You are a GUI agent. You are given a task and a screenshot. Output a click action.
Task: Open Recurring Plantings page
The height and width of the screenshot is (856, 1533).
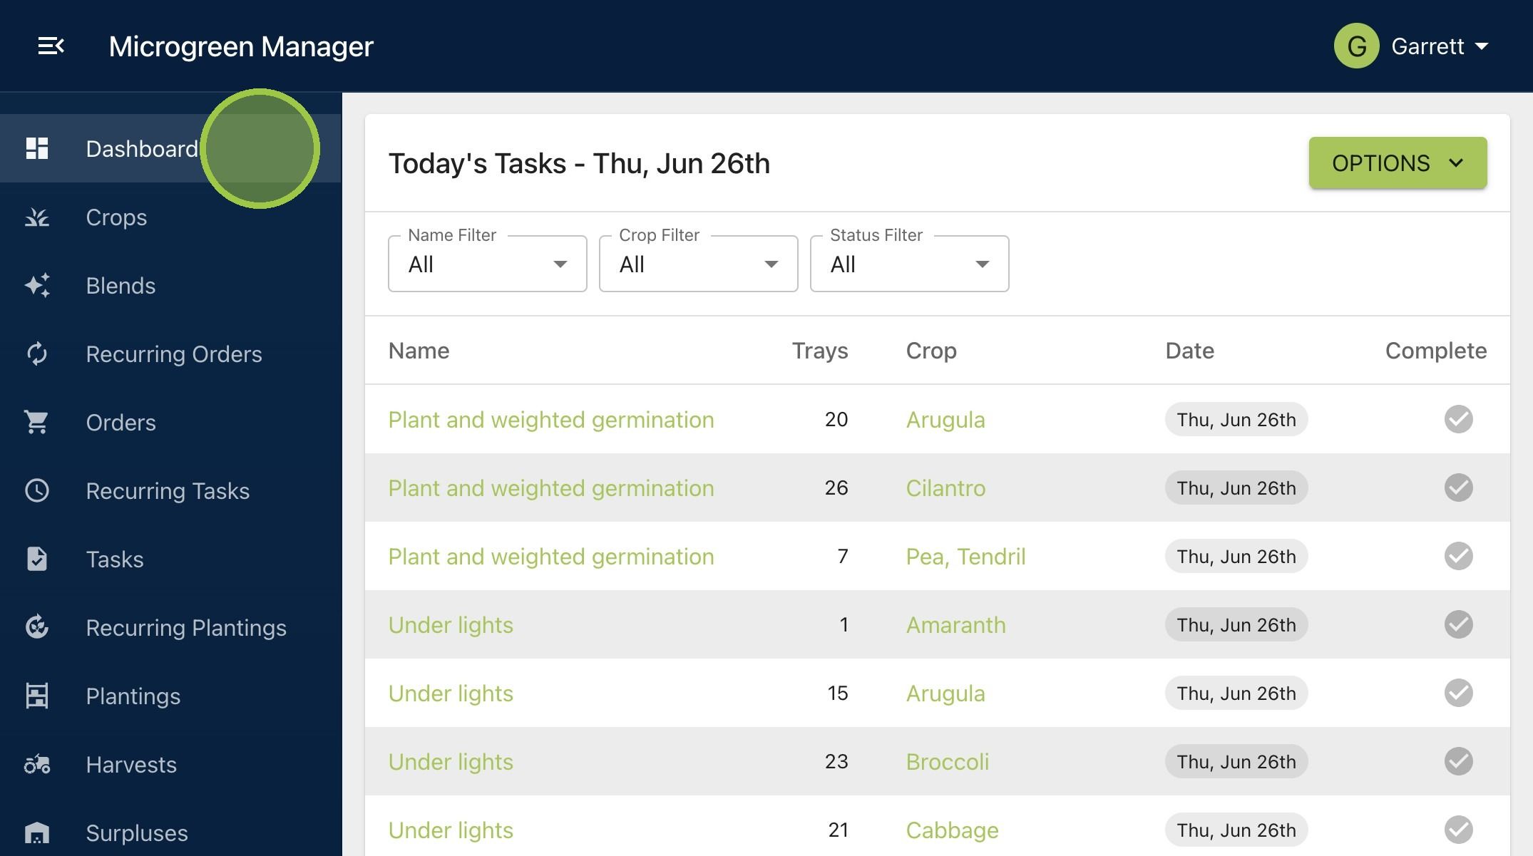pyautogui.click(x=170, y=627)
